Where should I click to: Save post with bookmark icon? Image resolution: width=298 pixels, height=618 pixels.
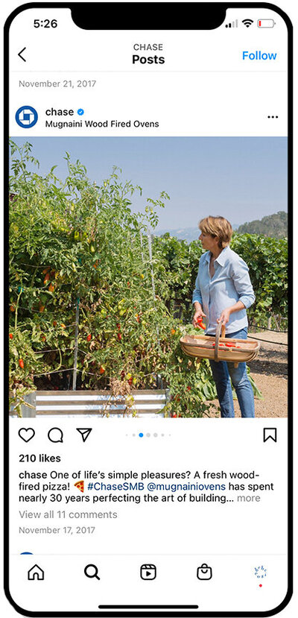(270, 435)
